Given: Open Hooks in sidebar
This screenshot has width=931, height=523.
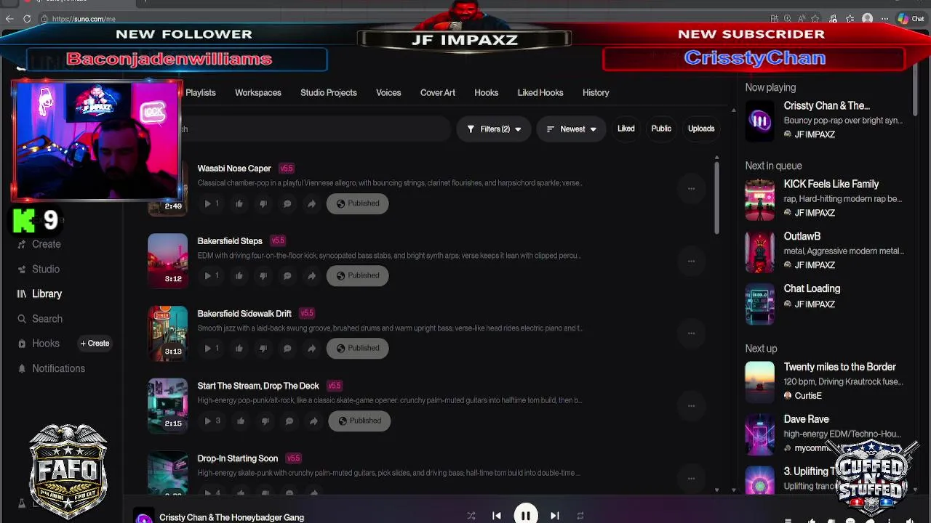Looking at the screenshot, I should 39,344.
